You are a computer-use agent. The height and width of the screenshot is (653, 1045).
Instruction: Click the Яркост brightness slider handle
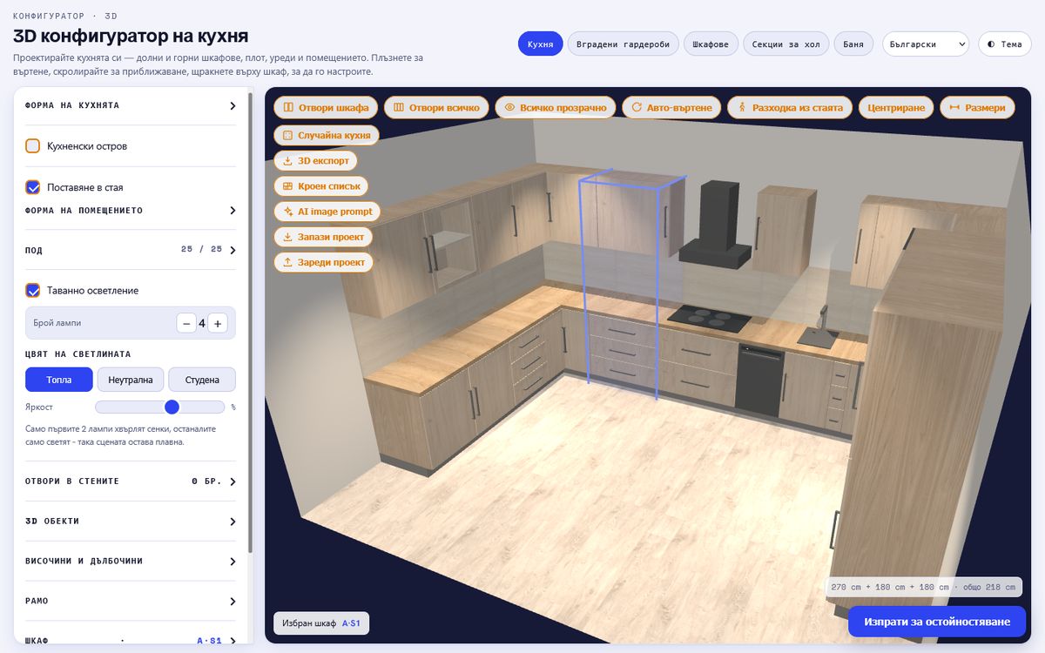click(x=172, y=407)
